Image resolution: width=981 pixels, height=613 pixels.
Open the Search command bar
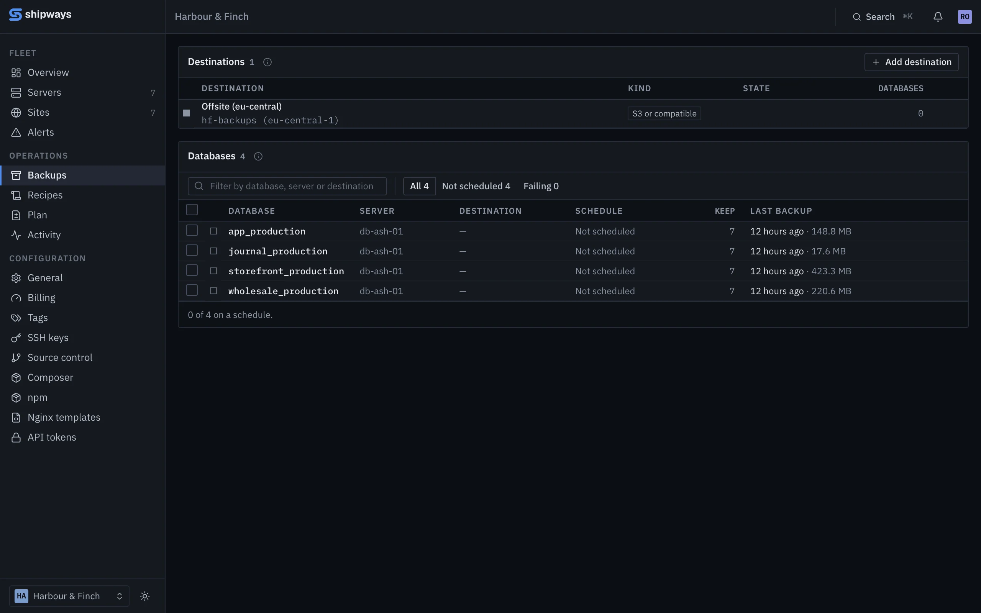883,16
